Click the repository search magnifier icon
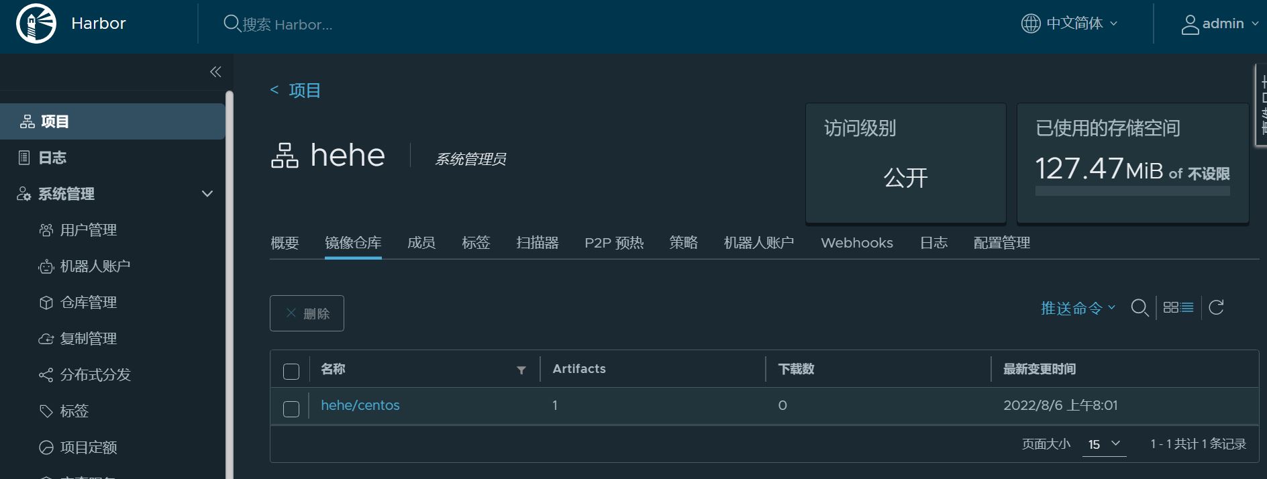 tap(1139, 308)
